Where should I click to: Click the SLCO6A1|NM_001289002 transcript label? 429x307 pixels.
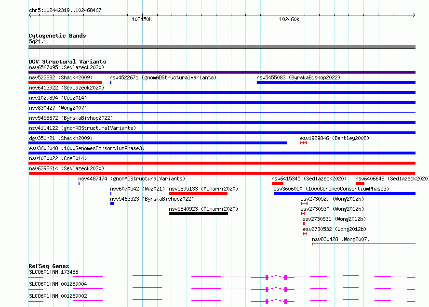pos(58,296)
